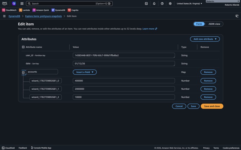This screenshot has height=150, width=241.
Task: Open the Insert a field dropdown
Action: [x=85, y=72]
